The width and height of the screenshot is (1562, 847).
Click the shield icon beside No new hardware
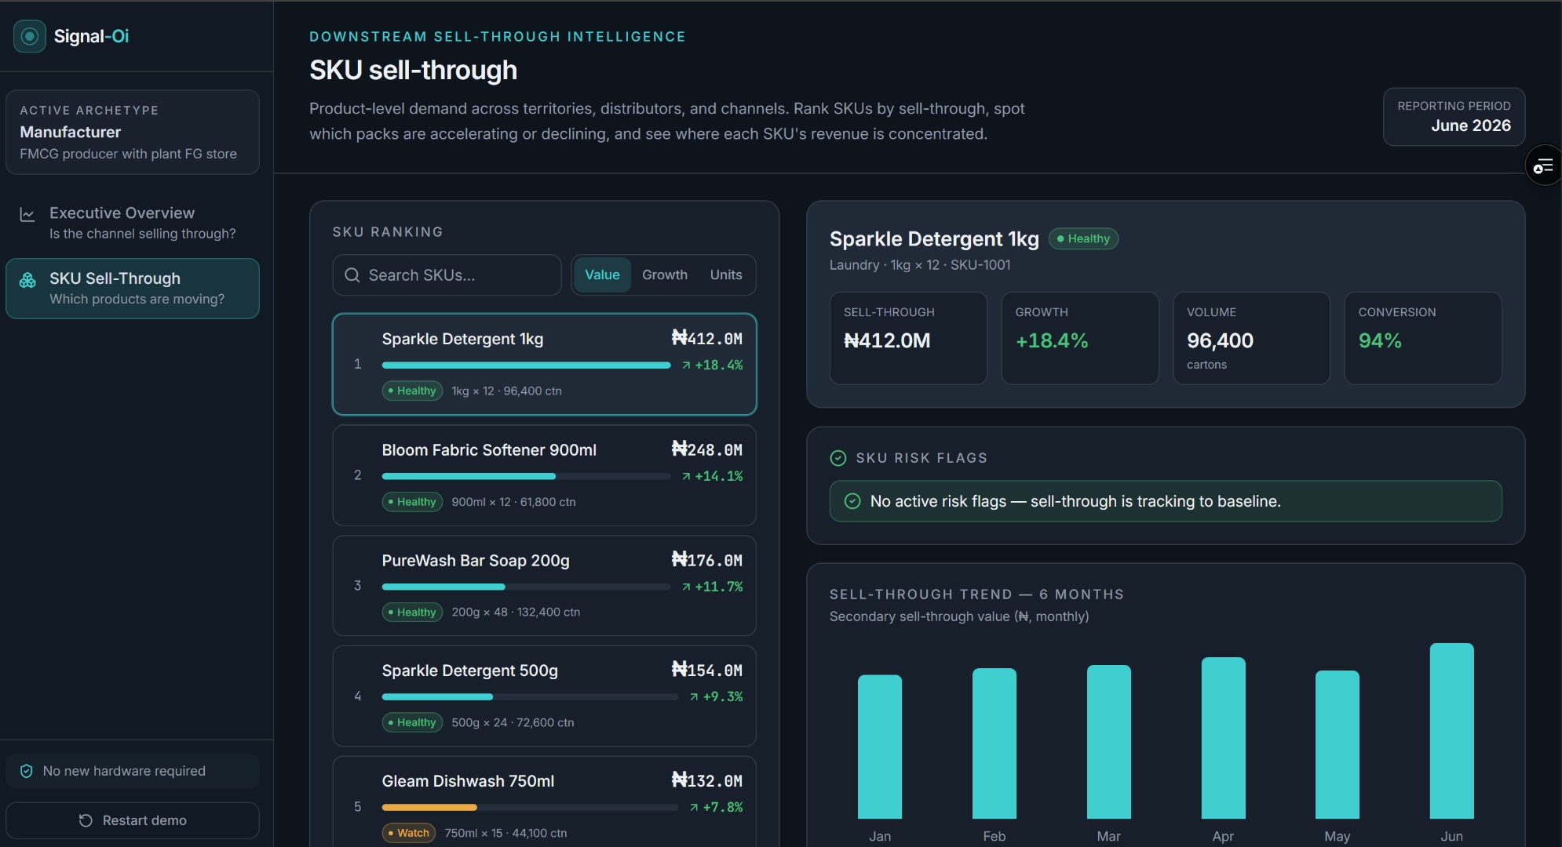tap(27, 771)
